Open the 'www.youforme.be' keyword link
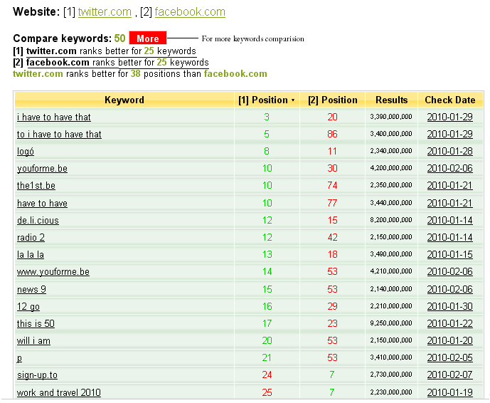Image resolution: width=490 pixels, height=403 pixels. (53, 271)
